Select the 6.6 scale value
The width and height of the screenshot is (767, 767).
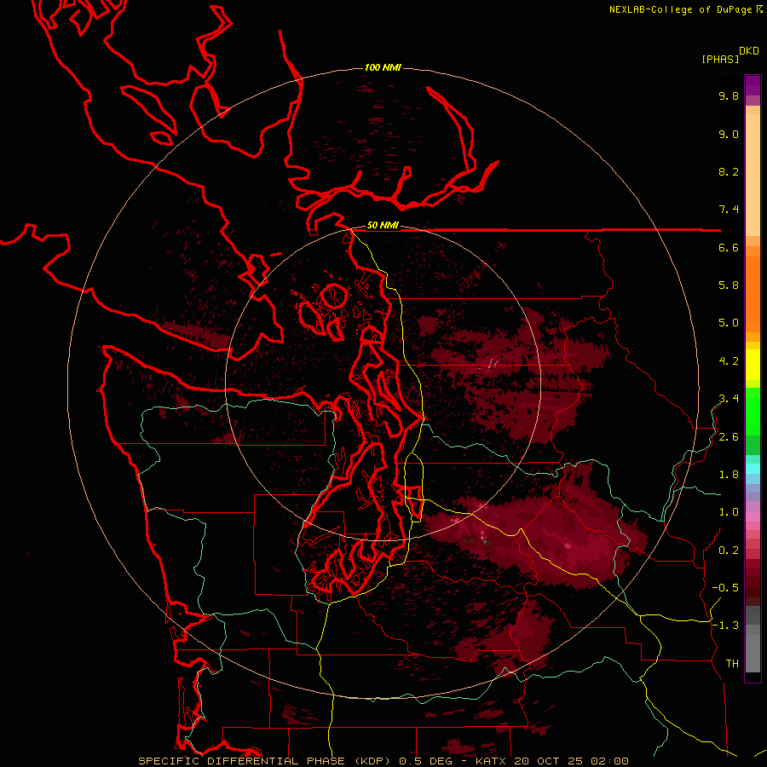coord(729,247)
